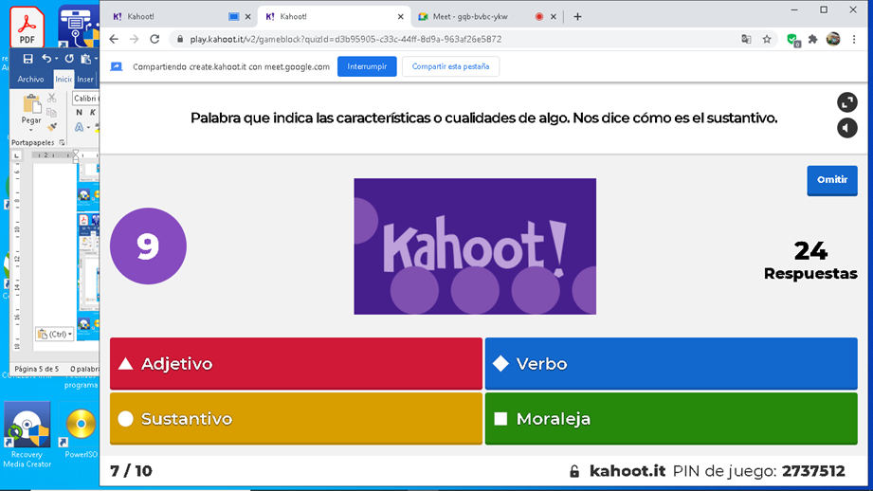This screenshot has width=873, height=491.
Task: Go back in Chrome
Action: (114, 39)
